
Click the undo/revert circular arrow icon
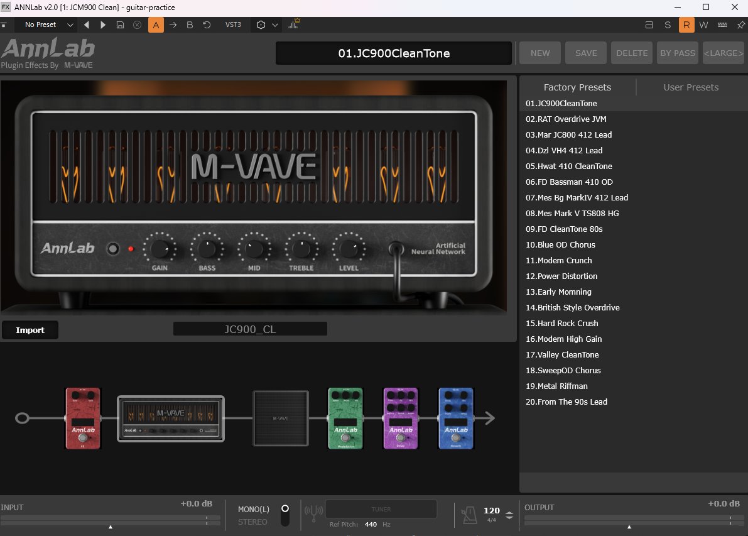(207, 25)
